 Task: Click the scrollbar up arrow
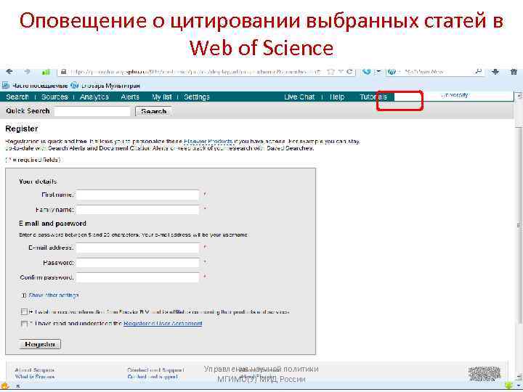519,97
